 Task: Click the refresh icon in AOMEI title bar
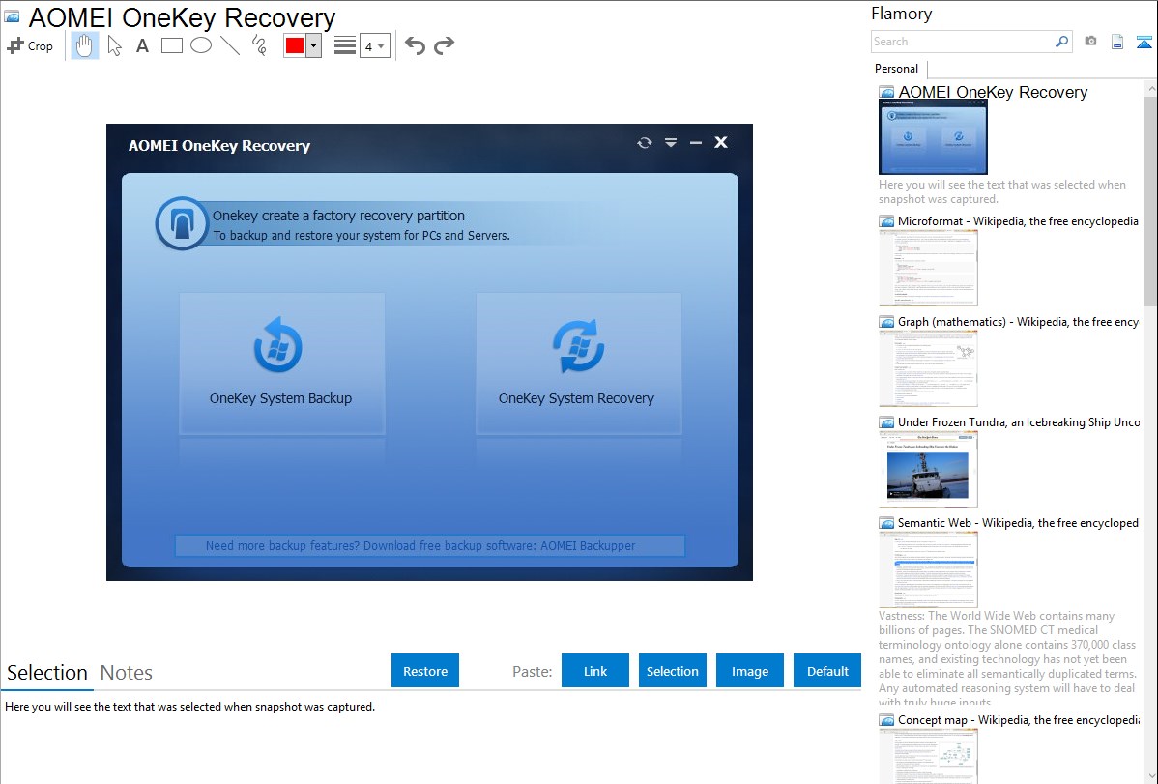[645, 143]
